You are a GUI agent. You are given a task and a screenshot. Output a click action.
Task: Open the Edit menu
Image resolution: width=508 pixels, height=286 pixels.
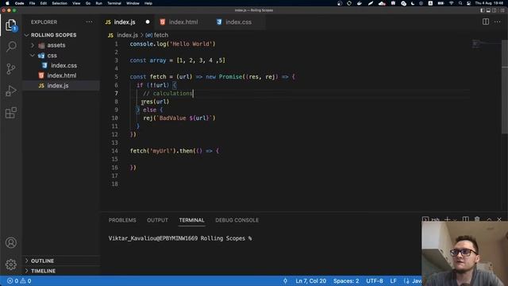point(44,3)
